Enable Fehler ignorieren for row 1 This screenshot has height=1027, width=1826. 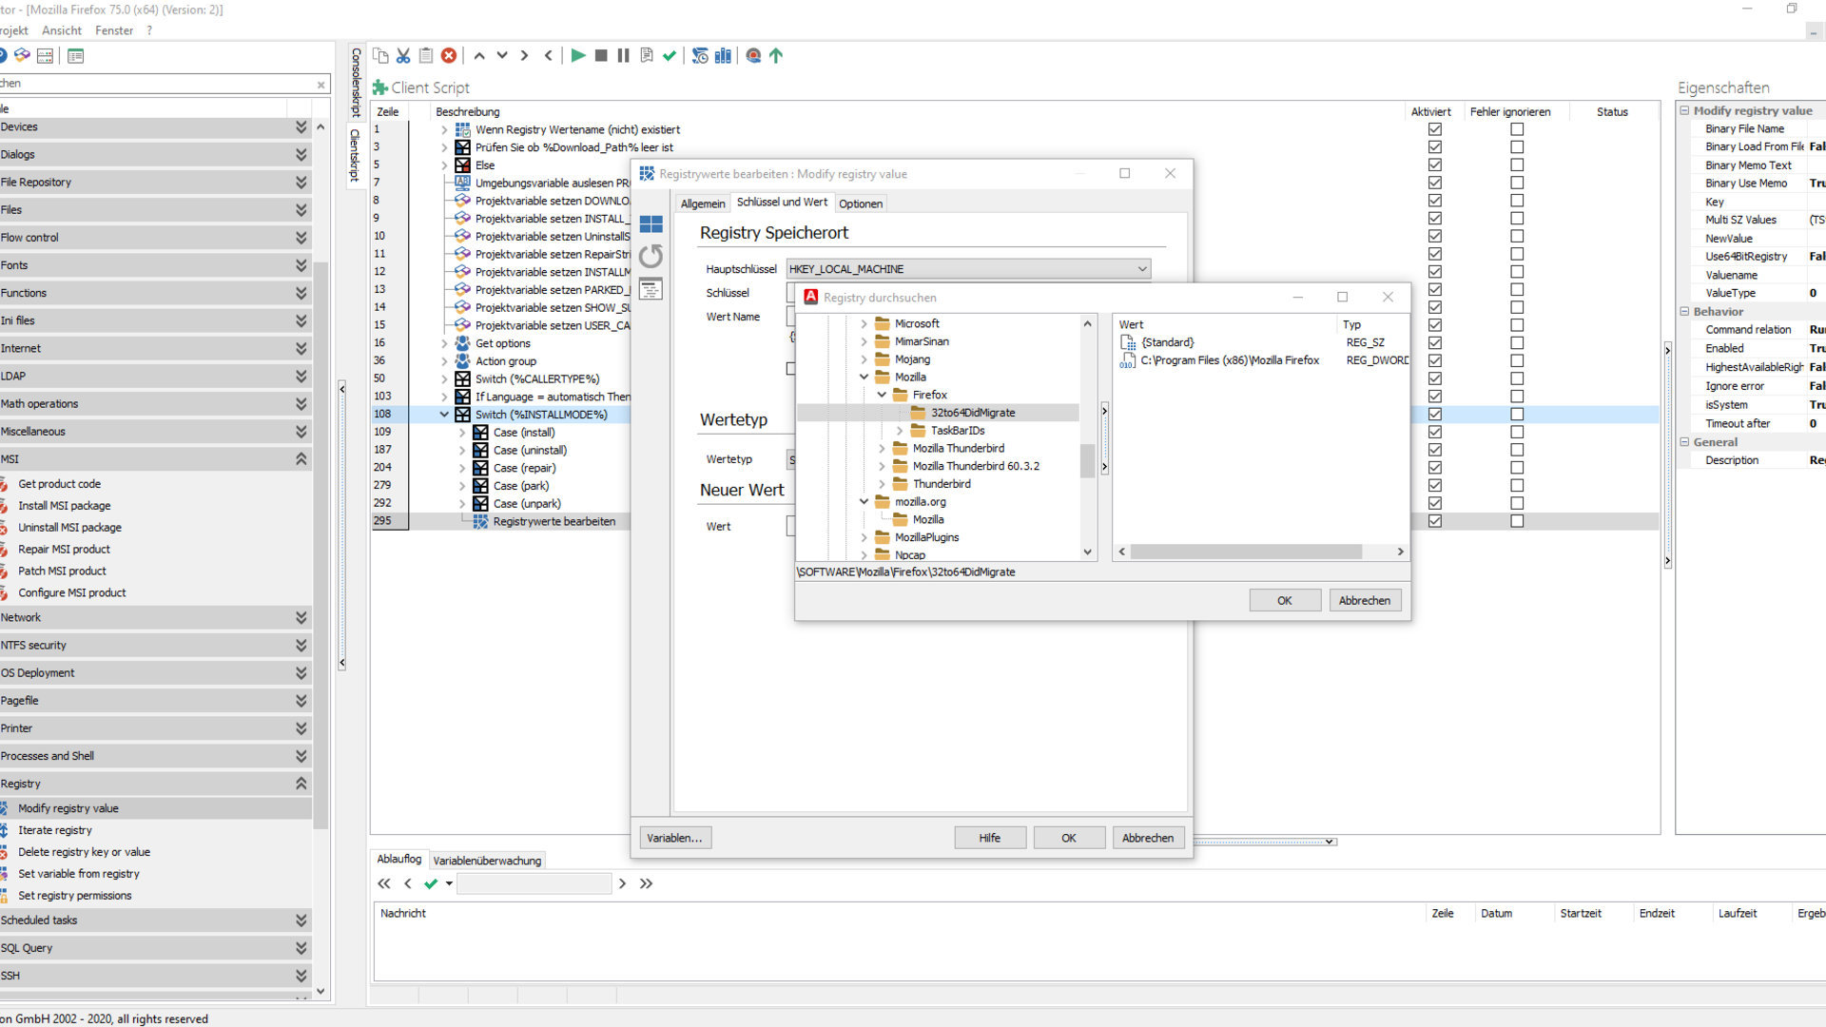click(x=1517, y=129)
